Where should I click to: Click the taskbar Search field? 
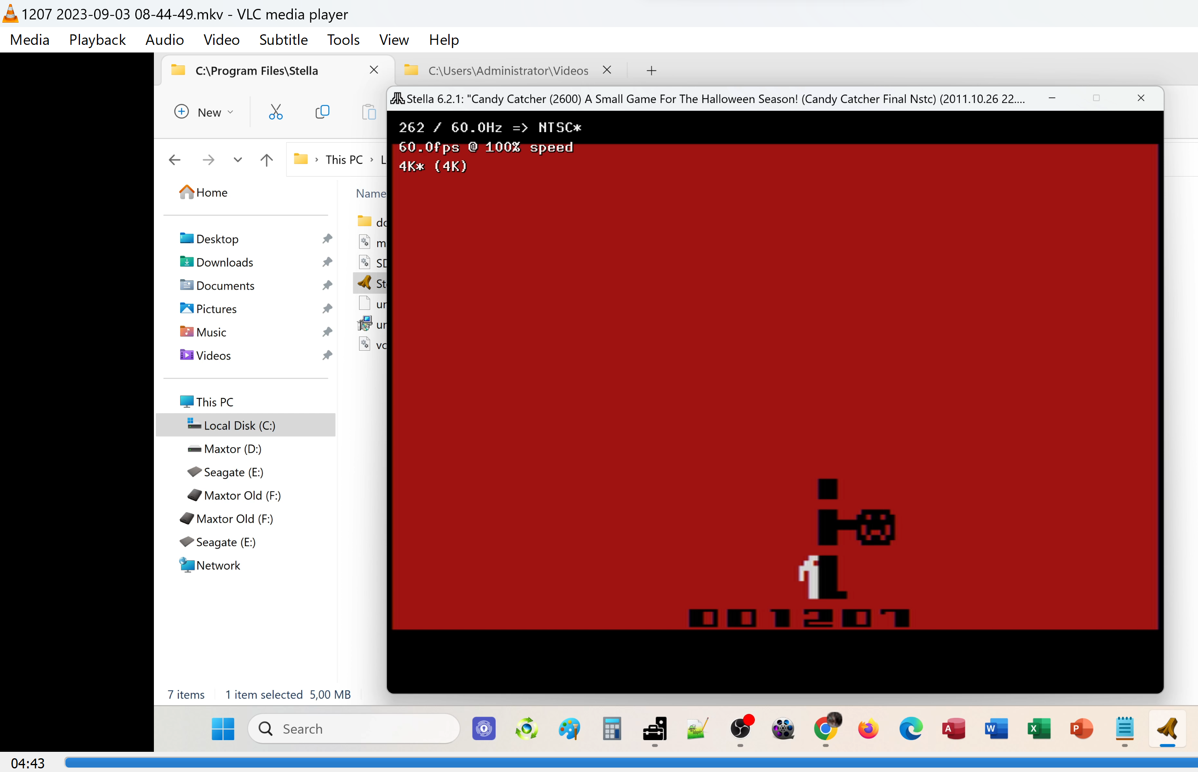pyautogui.click(x=353, y=729)
